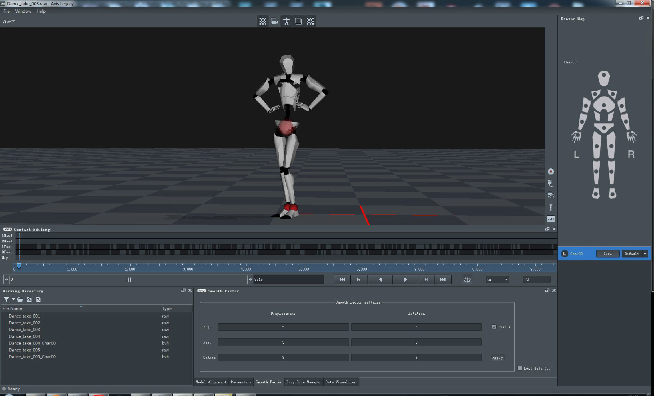654x396 pixels.
Task: Switch to the Data Visualizer tab
Action: (x=340, y=382)
